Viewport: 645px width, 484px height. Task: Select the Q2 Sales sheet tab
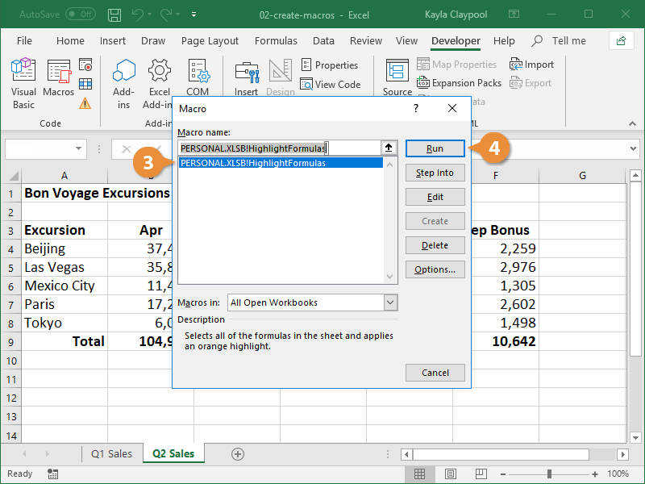173,453
